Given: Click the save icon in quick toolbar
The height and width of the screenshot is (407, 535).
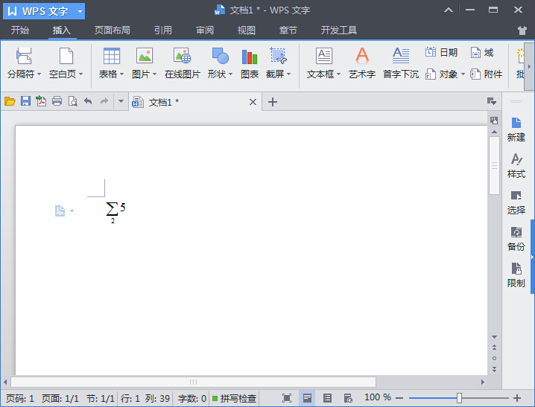Looking at the screenshot, I should tap(25, 102).
